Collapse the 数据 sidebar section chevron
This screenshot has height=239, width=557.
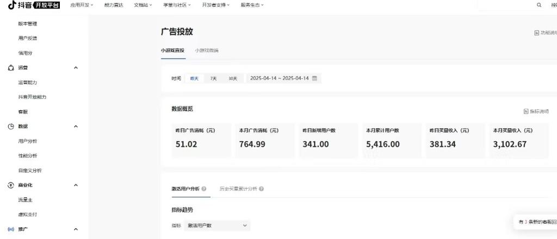coord(76,127)
